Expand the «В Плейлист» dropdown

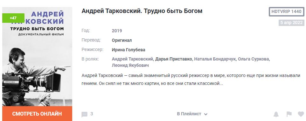pos(192,114)
